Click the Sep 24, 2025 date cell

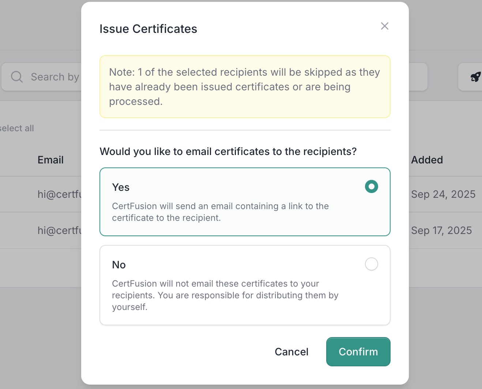click(x=443, y=194)
